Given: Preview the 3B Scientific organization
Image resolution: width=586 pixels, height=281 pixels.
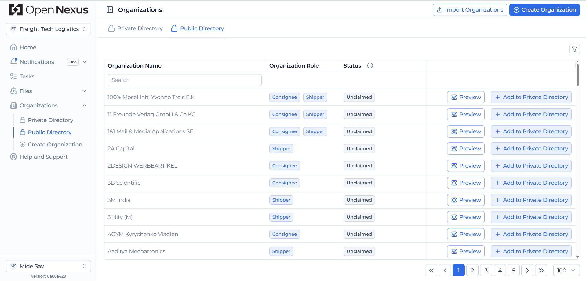Looking at the screenshot, I should coord(466,183).
